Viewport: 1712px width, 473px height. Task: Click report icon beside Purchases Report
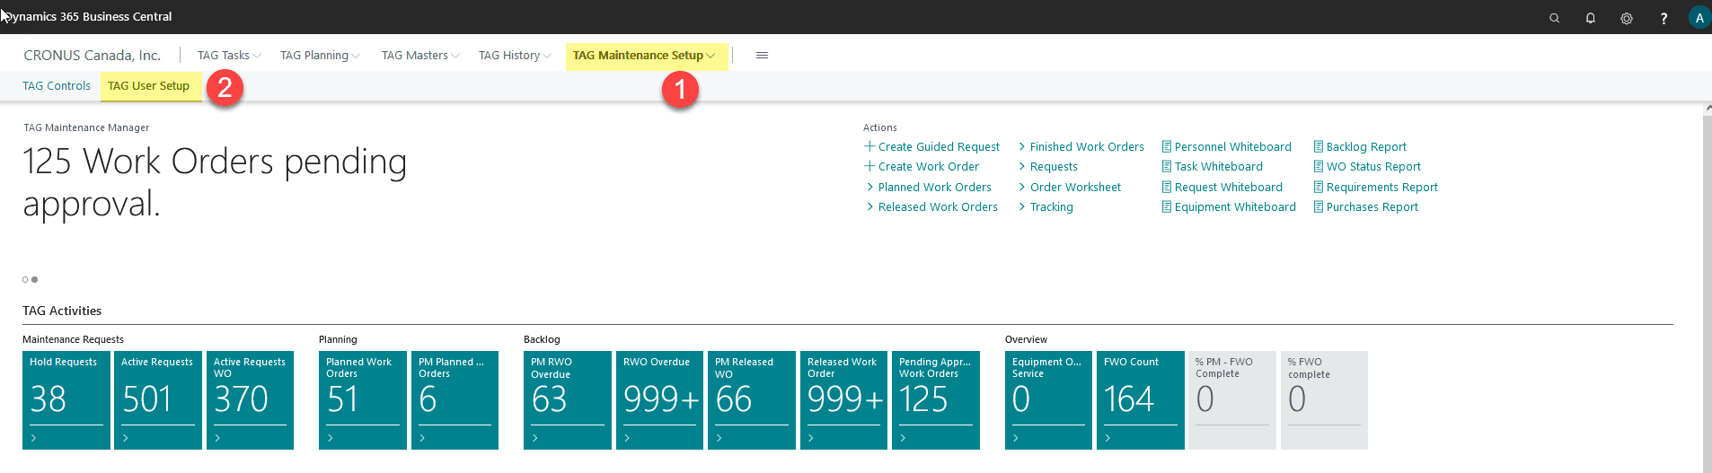(1319, 206)
